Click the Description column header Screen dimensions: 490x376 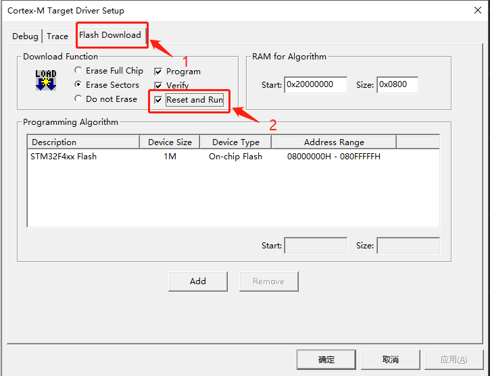tap(83, 142)
